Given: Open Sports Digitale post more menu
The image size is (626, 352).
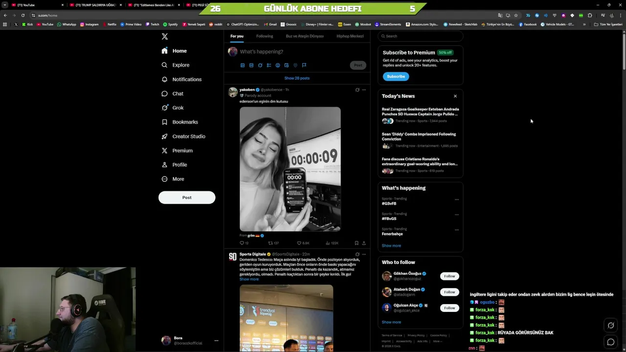Looking at the screenshot, I should (x=364, y=254).
